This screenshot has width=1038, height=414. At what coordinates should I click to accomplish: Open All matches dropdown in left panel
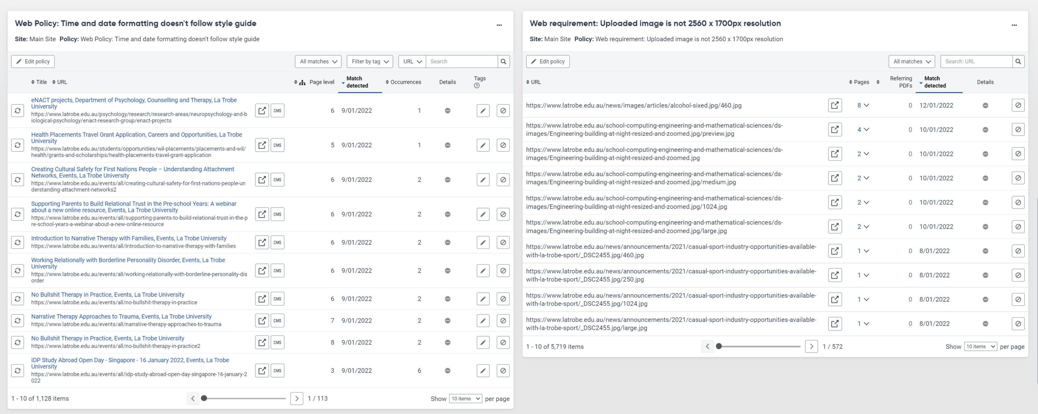(x=318, y=62)
